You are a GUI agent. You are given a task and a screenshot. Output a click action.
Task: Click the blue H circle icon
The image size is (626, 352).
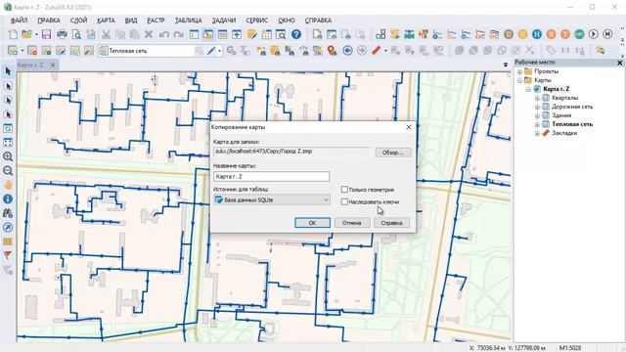click(537, 34)
